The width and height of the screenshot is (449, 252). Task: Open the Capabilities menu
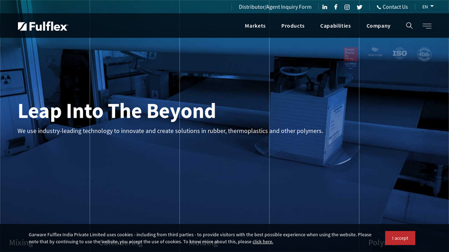point(335,26)
